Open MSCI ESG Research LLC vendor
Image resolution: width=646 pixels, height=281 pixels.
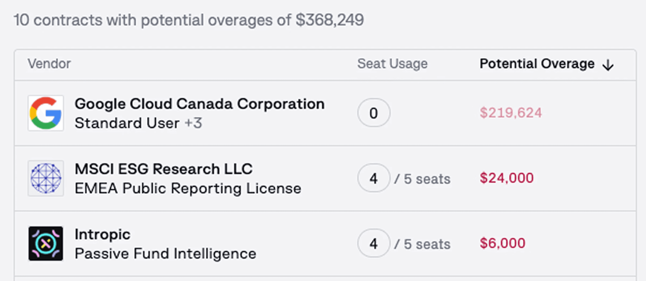click(163, 169)
